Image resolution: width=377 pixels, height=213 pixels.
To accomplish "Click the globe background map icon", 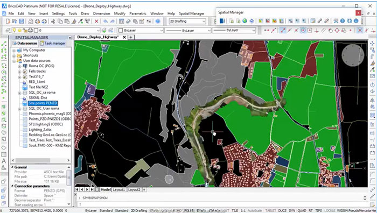I will click(x=245, y=21).
